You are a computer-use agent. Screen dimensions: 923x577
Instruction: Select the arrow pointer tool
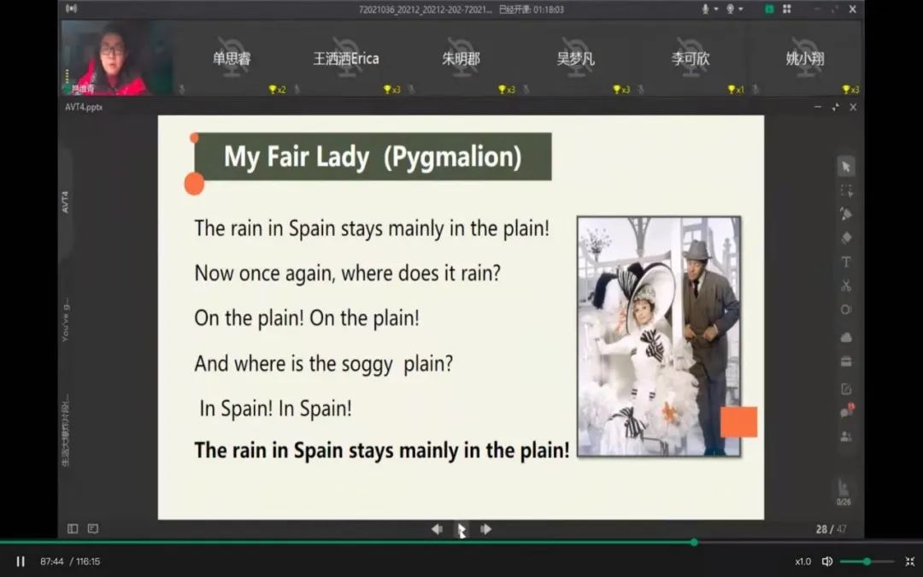846,168
